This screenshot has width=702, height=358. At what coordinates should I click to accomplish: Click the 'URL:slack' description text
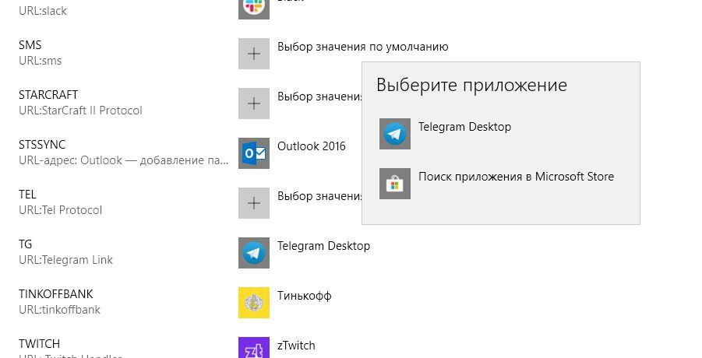coord(43,11)
